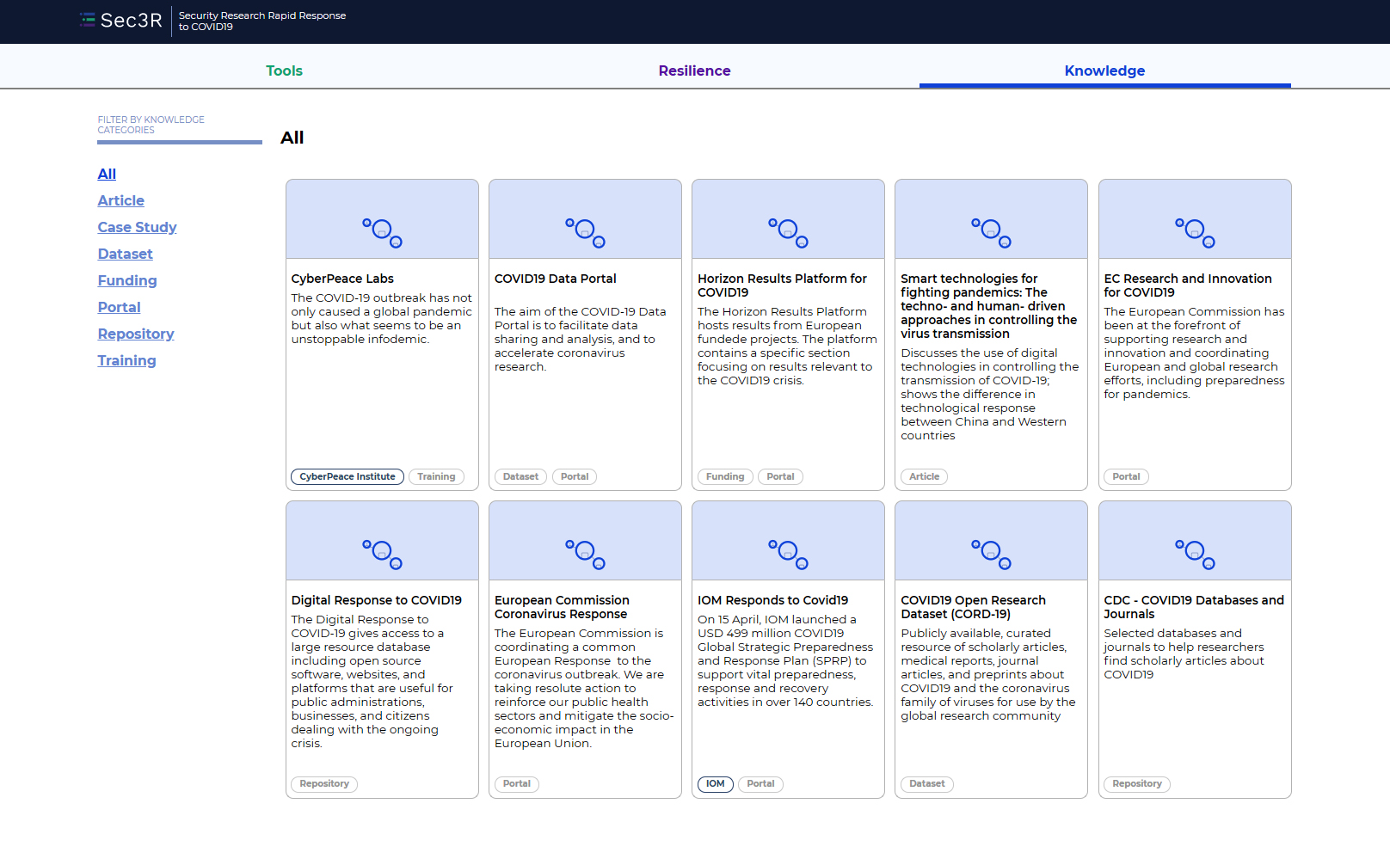Click the EC Research and Innovation card icon
1390x865 pixels.
pyautogui.click(x=1195, y=232)
